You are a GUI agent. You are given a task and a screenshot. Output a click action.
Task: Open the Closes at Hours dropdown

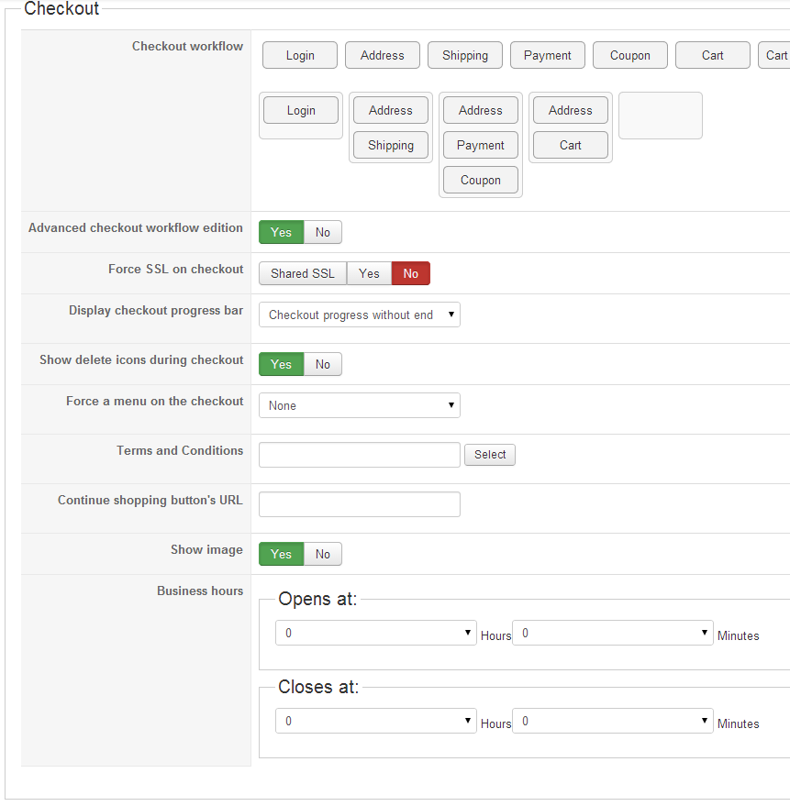click(375, 721)
